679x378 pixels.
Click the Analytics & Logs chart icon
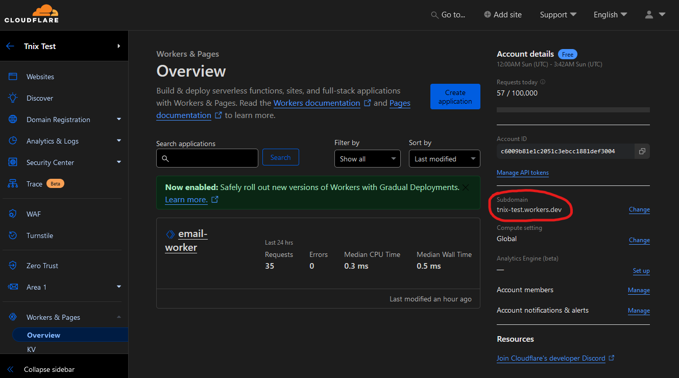[x=13, y=141]
